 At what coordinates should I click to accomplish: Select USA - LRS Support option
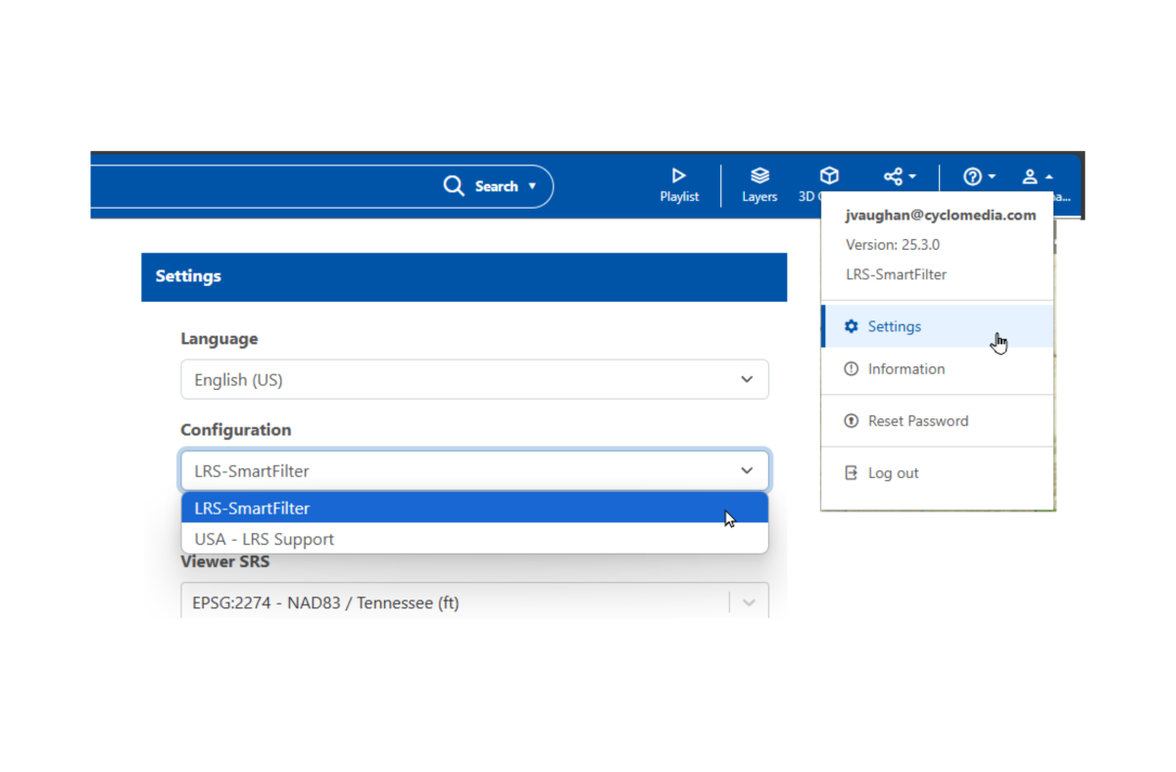(474, 539)
